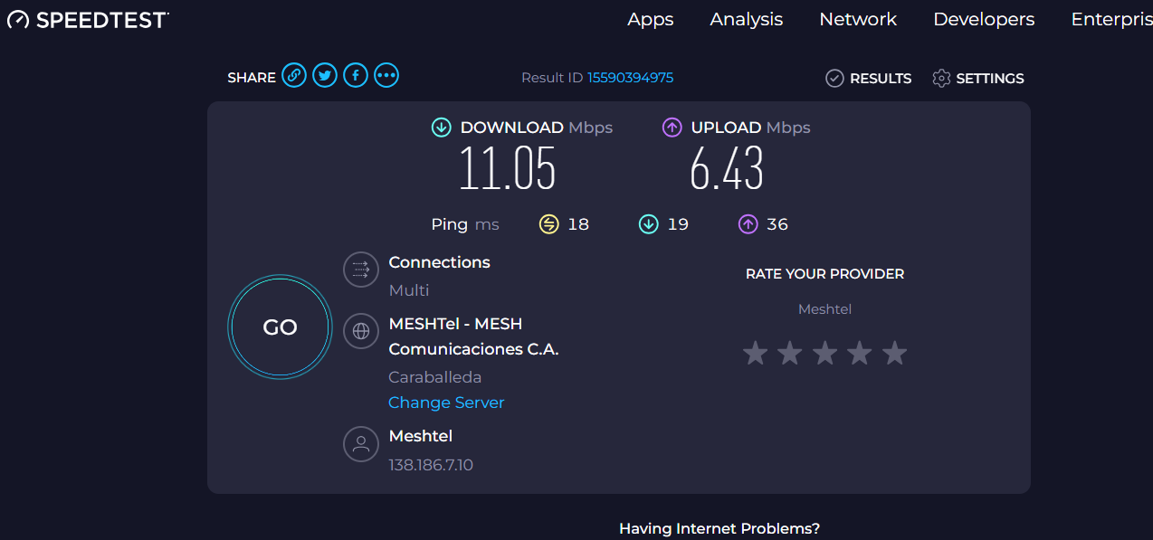Open more share options ellipsis icon
The image size is (1153, 540).
pyautogui.click(x=386, y=76)
